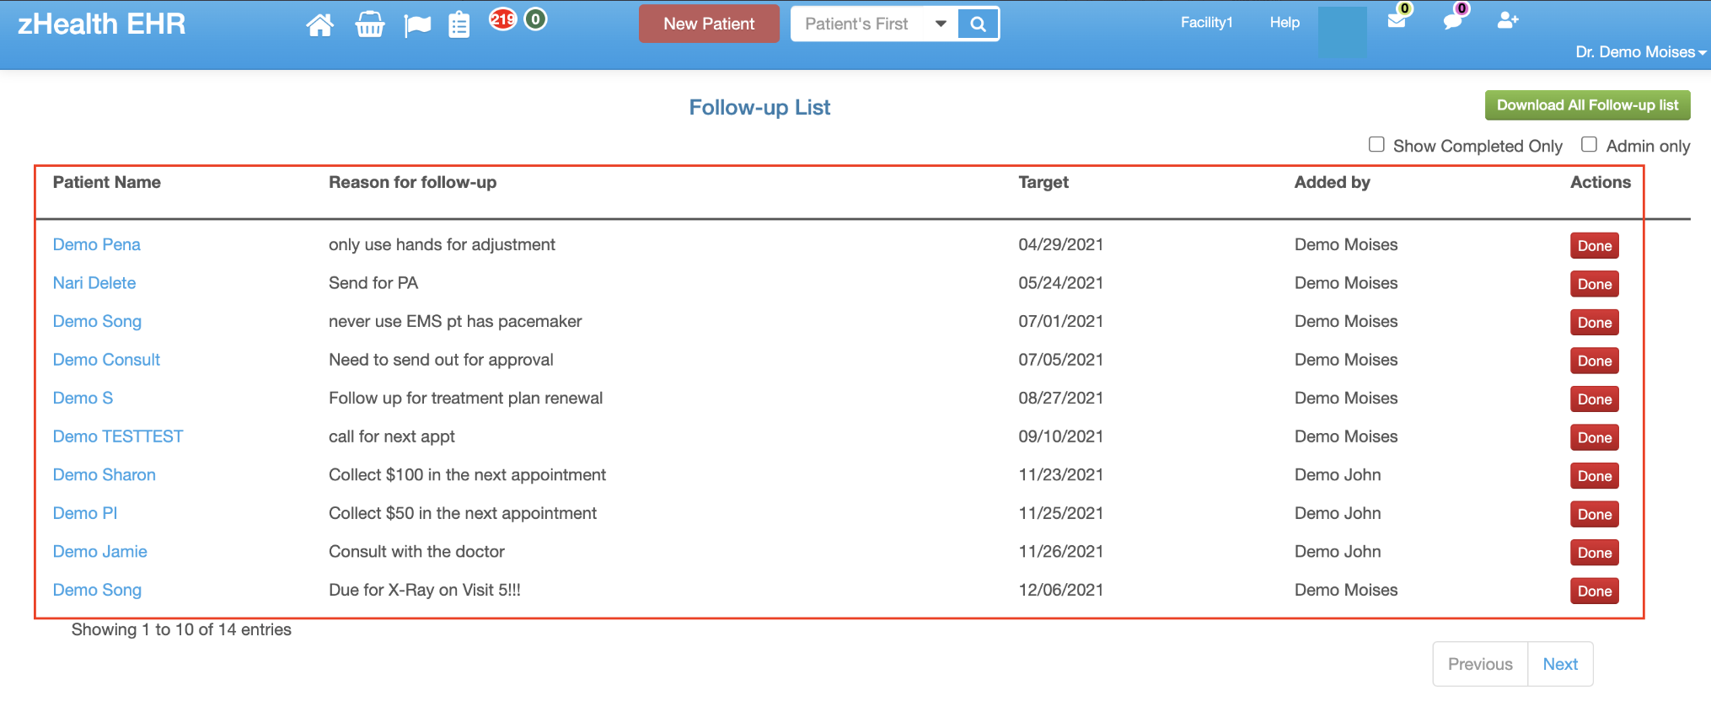This screenshot has height=701, width=1711.
Task: Click the green 0 counter badge
Action: [x=535, y=19]
